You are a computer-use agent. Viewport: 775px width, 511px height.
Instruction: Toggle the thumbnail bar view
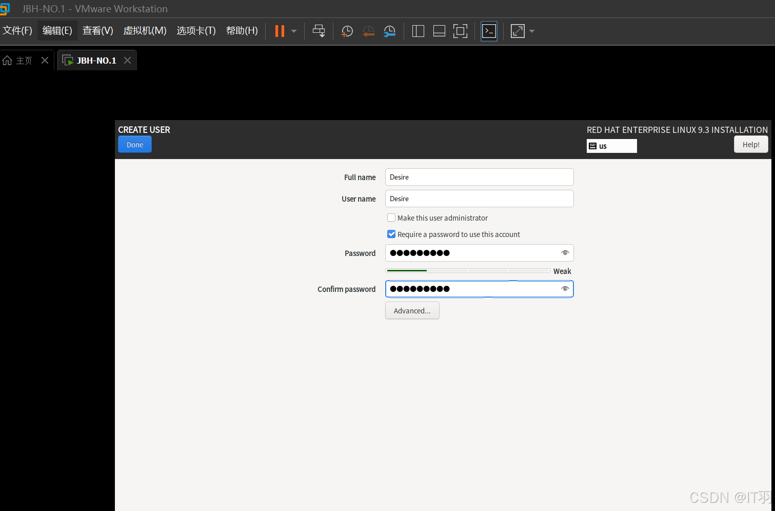click(439, 31)
